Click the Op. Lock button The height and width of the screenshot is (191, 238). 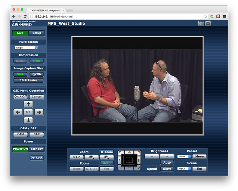37,158
